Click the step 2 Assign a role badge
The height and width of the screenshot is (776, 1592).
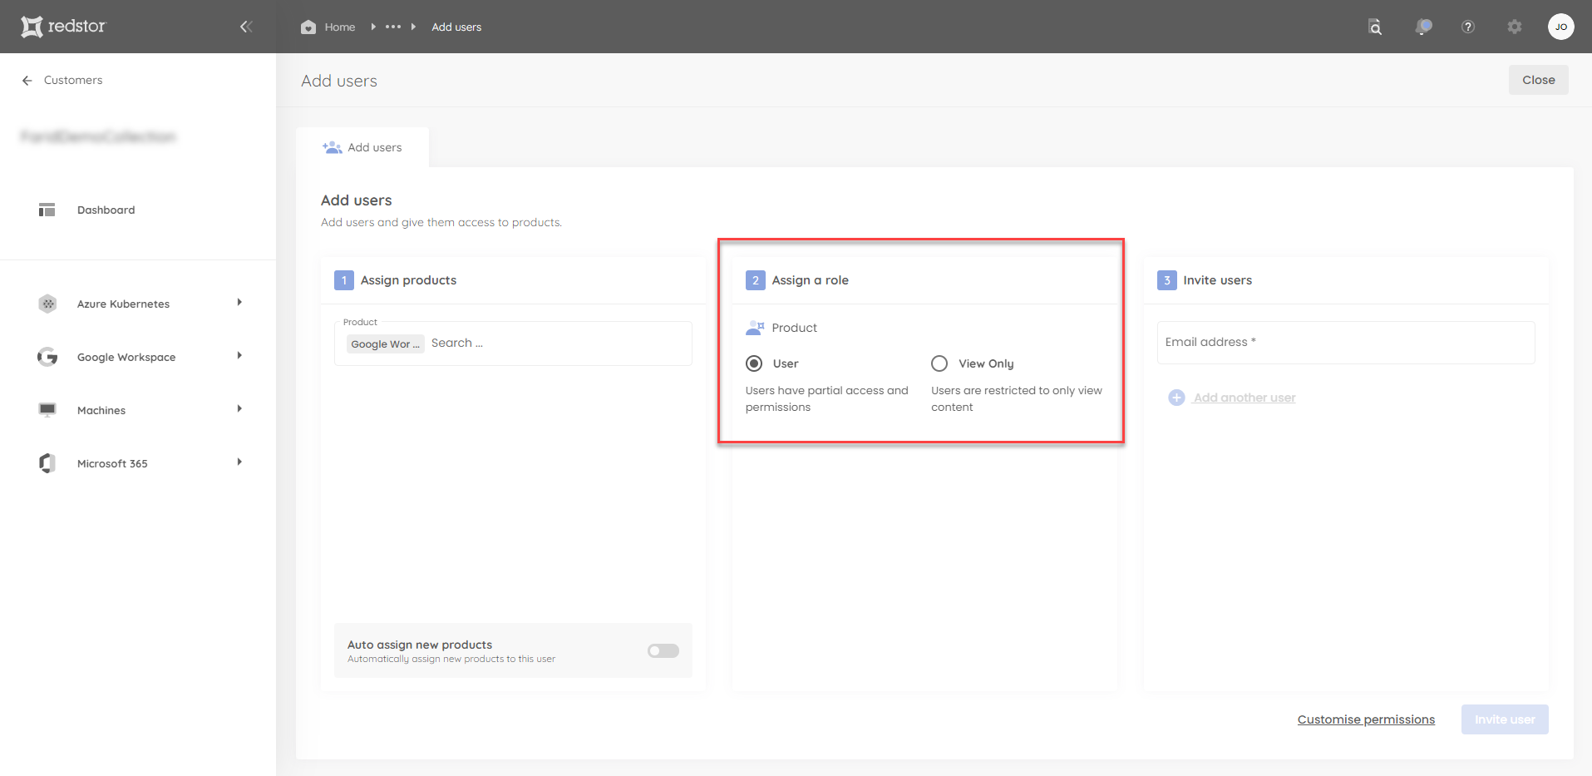tap(755, 280)
